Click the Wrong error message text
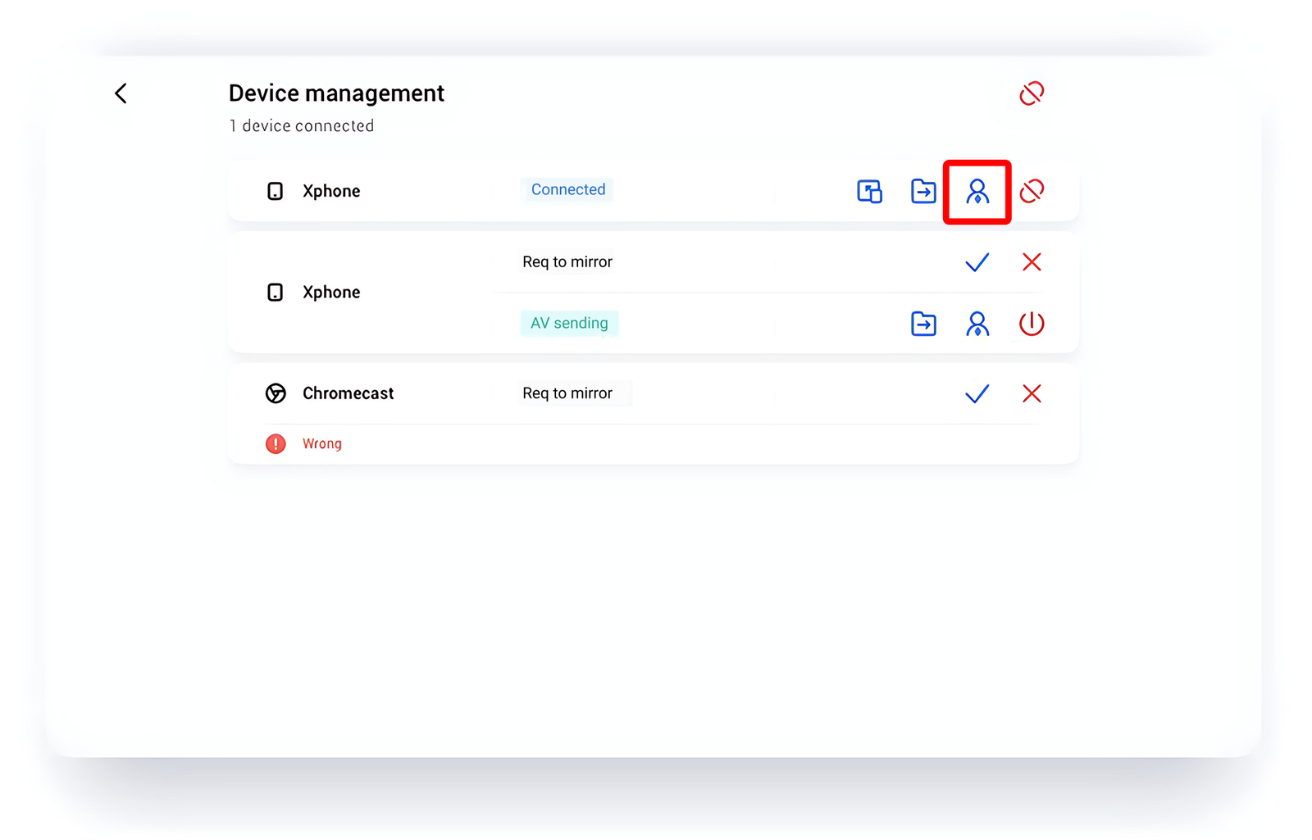 point(322,444)
